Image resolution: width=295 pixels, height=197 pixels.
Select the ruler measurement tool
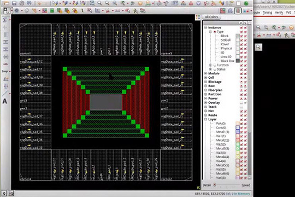click(x=35, y=10)
